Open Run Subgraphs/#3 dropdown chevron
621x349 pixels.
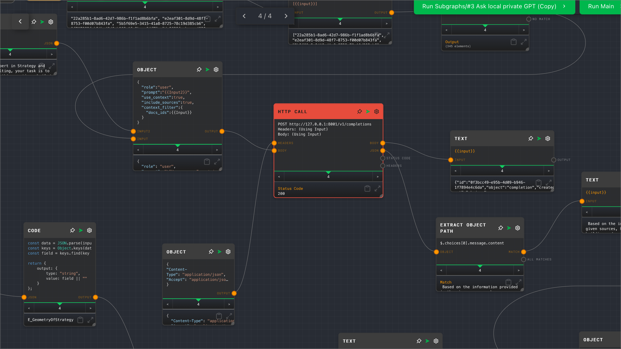point(564,6)
